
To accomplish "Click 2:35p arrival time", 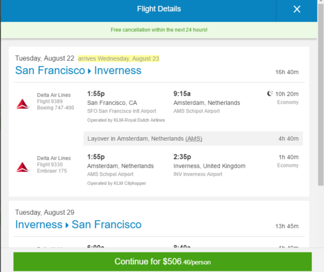I will coord(182,157).
